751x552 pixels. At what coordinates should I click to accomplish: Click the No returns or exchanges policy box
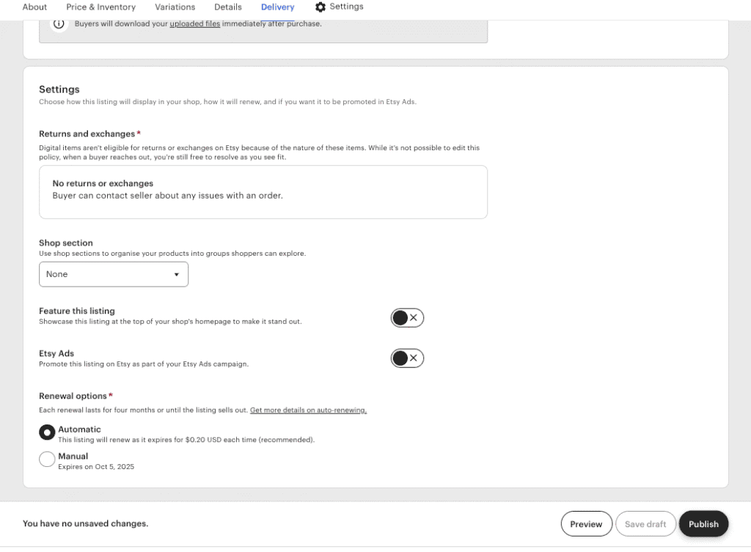(263, 192)
